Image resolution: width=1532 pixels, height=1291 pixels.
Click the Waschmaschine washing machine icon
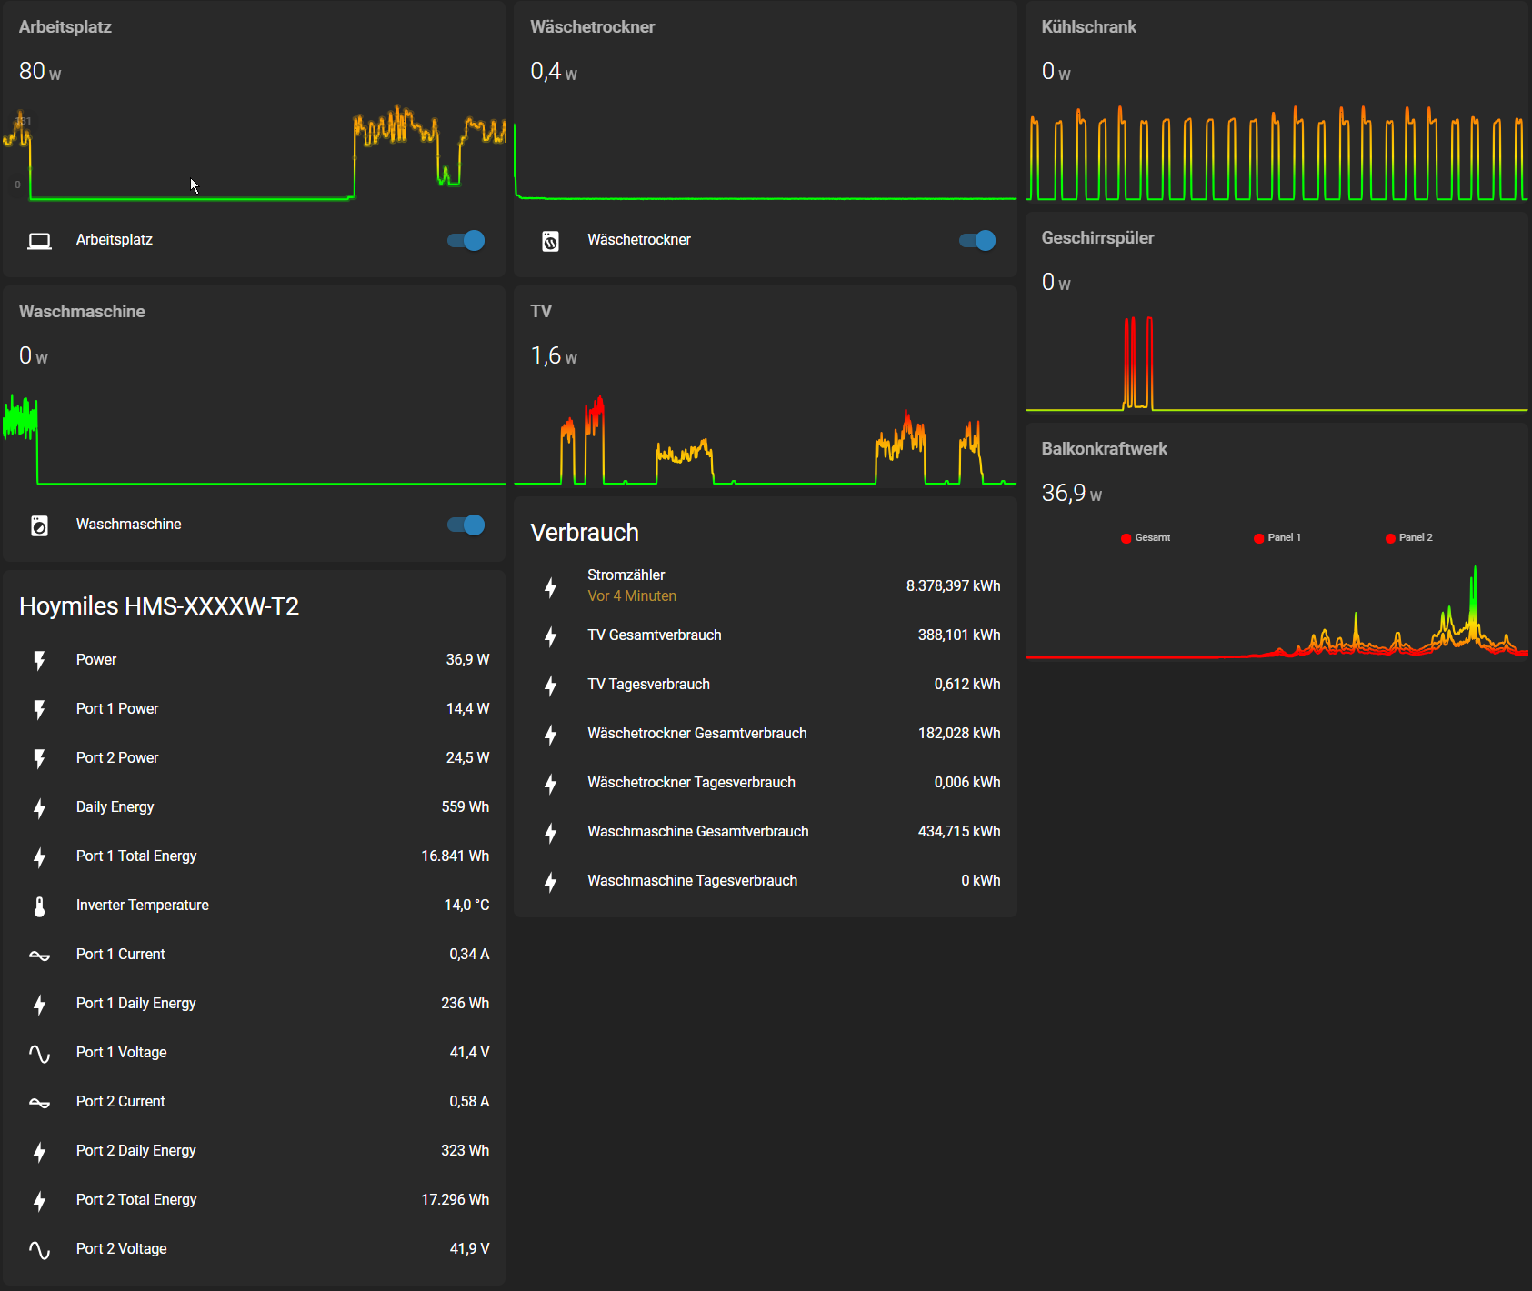[x=39, y=525]
